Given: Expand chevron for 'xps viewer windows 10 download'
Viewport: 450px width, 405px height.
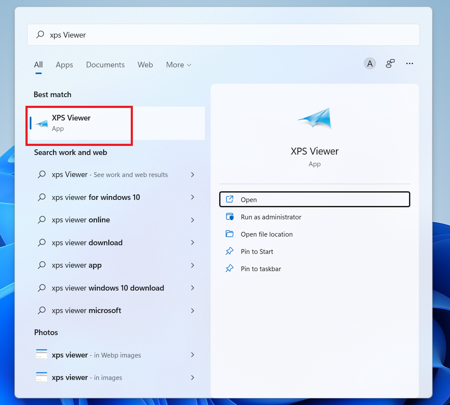Looking at the screenshot, I should [x=192, y=288].
